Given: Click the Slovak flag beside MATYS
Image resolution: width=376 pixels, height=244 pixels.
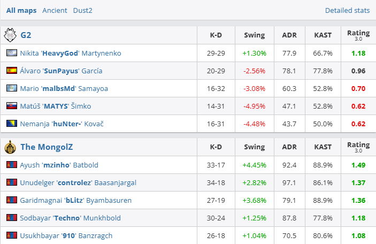Looking at the screenshot, I should pyautogui.click(x=11, y=106).
